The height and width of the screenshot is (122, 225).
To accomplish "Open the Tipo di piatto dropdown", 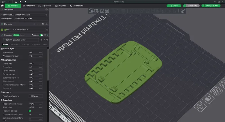I will tap(31, 19).
